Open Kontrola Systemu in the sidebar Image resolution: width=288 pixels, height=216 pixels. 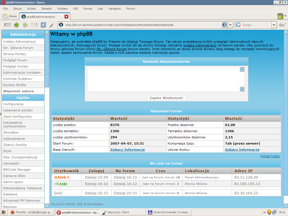pos(23,79)
